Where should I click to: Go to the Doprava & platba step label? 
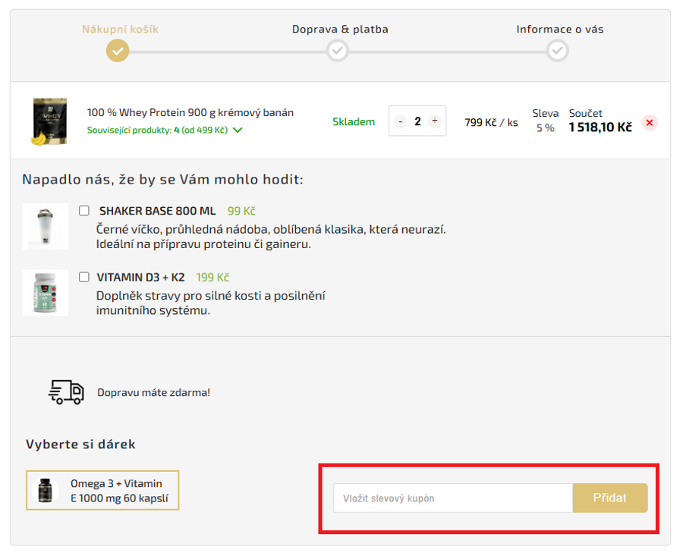click(x=340, y=30)
